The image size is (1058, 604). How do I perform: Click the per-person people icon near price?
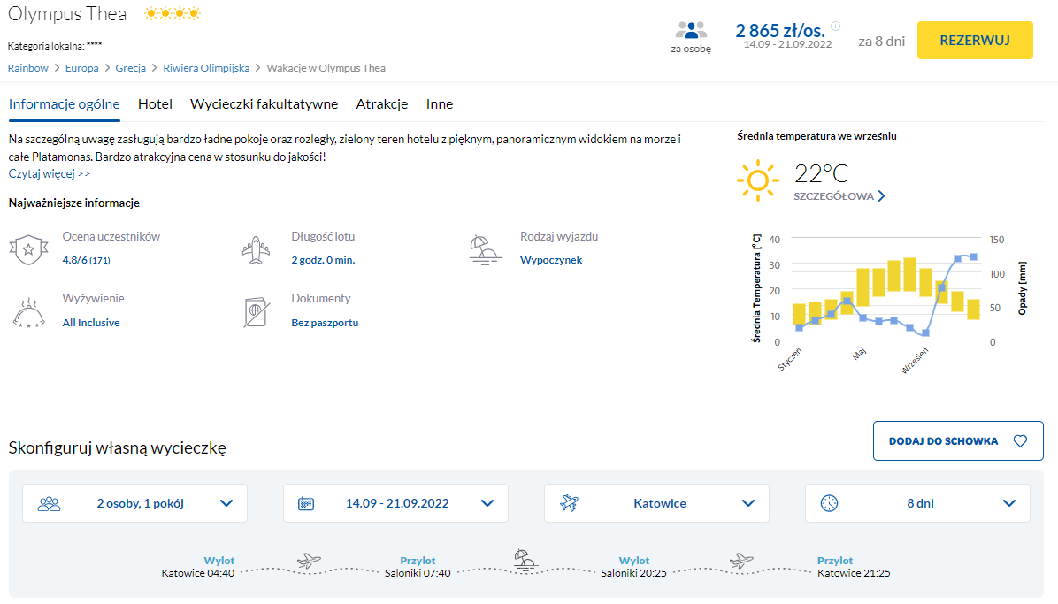click(691, 30)
